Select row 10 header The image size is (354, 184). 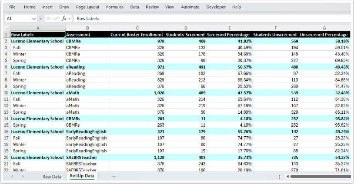[6, 93]
